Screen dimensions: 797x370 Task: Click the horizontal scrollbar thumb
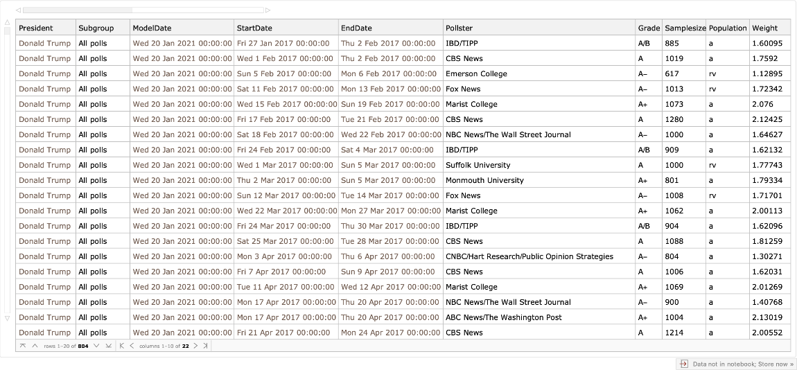tap(78, 10)
